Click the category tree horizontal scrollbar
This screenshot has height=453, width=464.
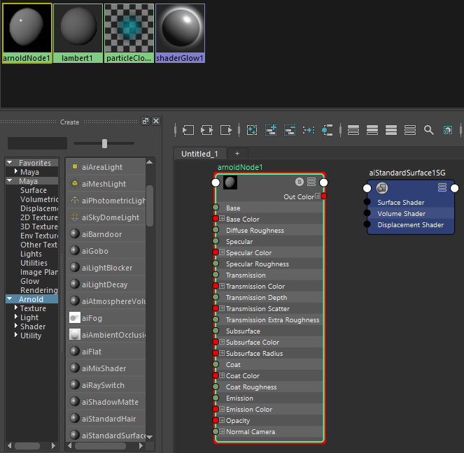(27, 445)
